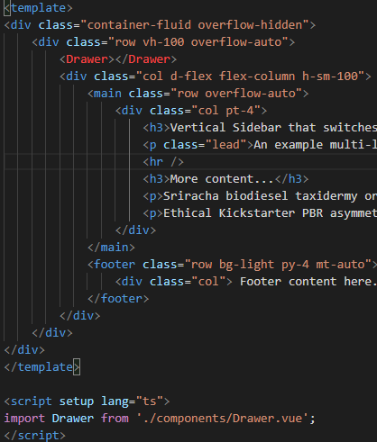Click the "row overflow-auto" class string
This screenshot has height=442, width=377.
pyautogui.click(x=236, y=94)
